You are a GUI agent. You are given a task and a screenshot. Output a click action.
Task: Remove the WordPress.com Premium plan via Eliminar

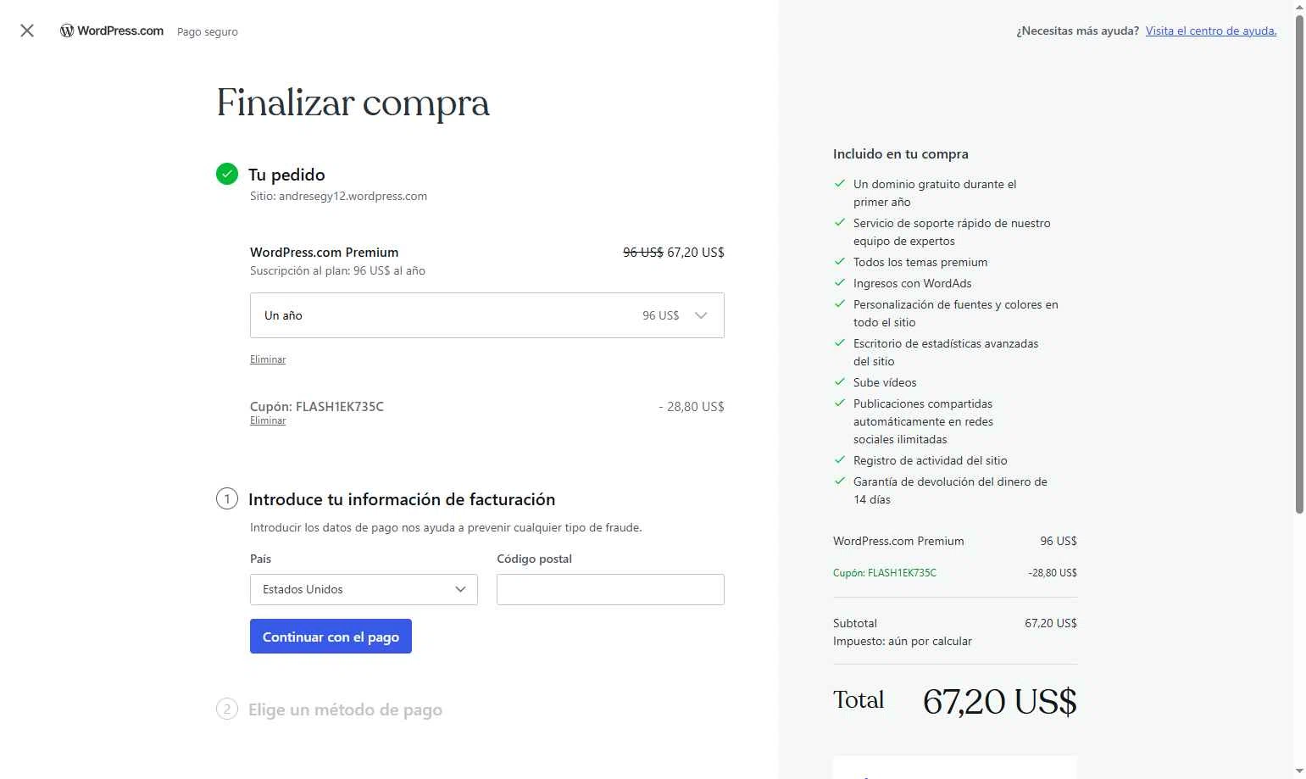(x=268, y=359)
